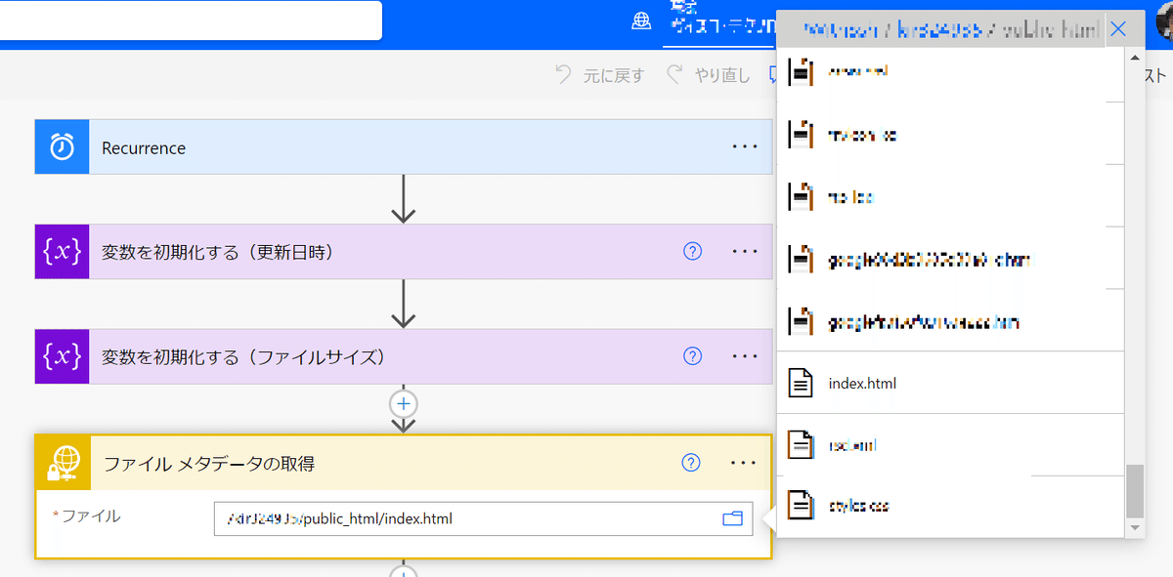Click variable icon of 変数を初期化する(更新日時)
The image size is (1173, 577).
[x=63, y=252]
